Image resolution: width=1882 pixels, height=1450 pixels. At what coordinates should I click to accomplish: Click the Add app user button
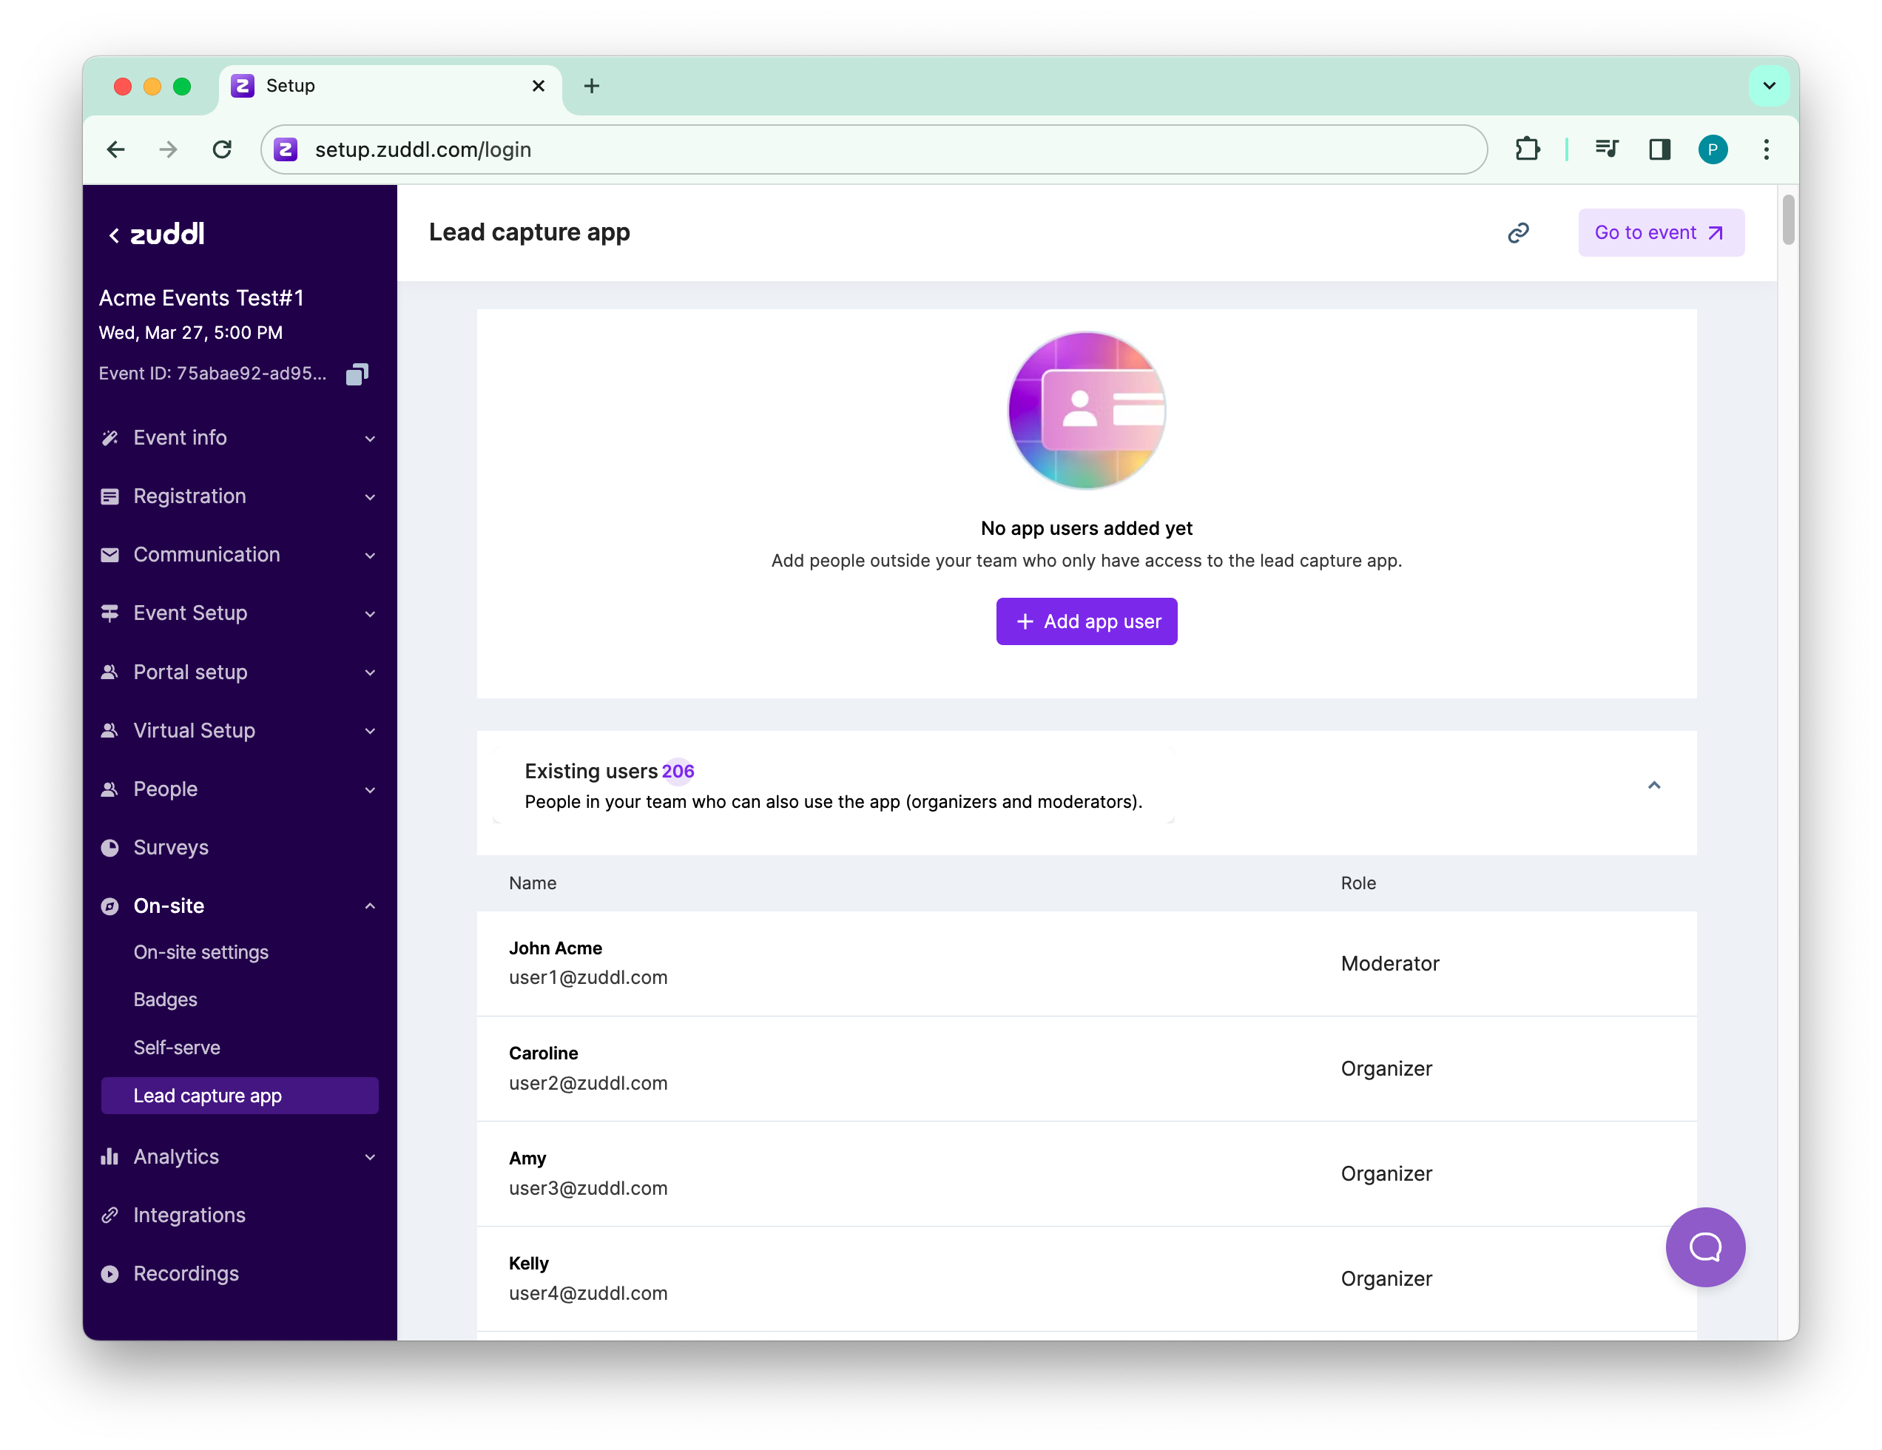point(1086,621)
